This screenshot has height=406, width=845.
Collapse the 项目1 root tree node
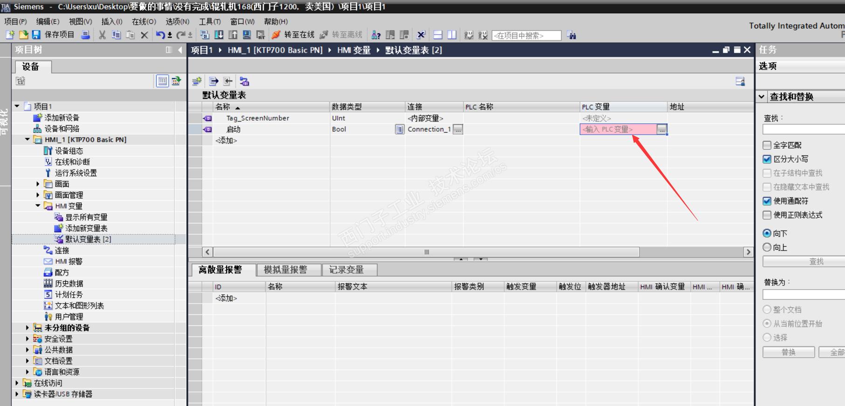click(17, 106)
